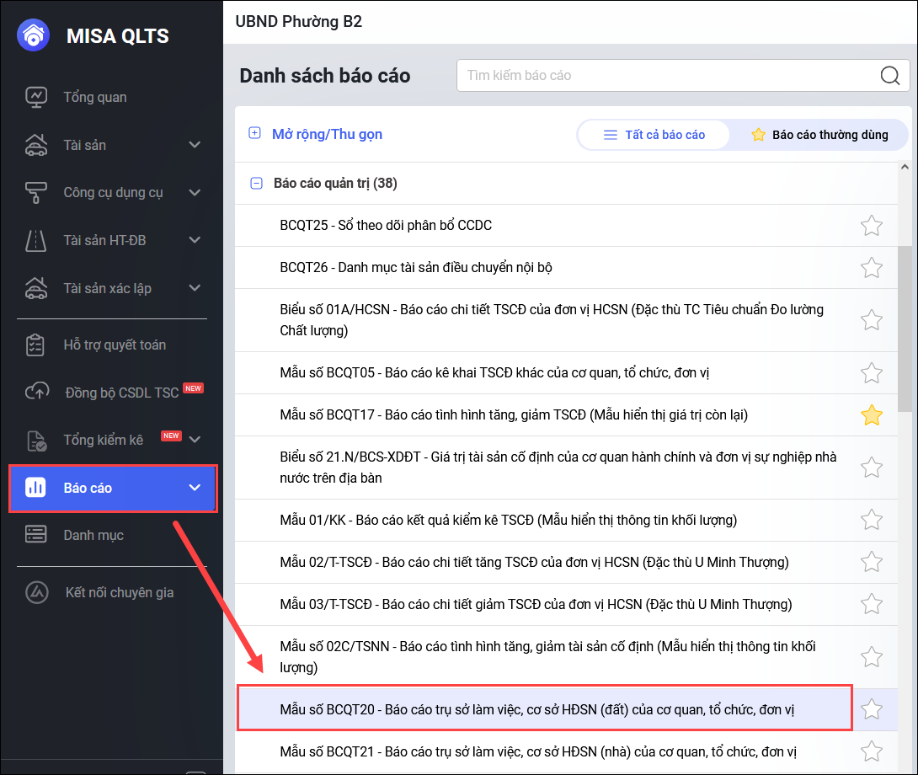Star the Biểu số 21.N/BCS-XDĐT report

[x=871, y=468]
